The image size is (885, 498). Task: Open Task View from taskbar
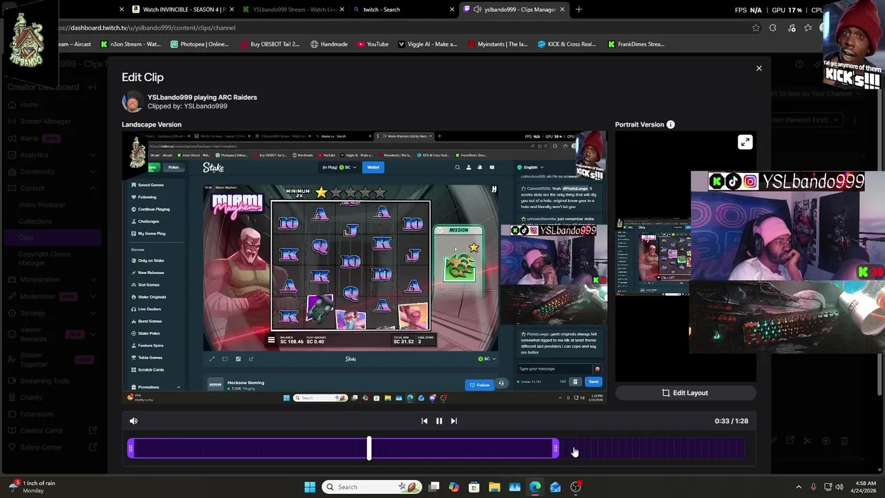[x=434, y=487]
